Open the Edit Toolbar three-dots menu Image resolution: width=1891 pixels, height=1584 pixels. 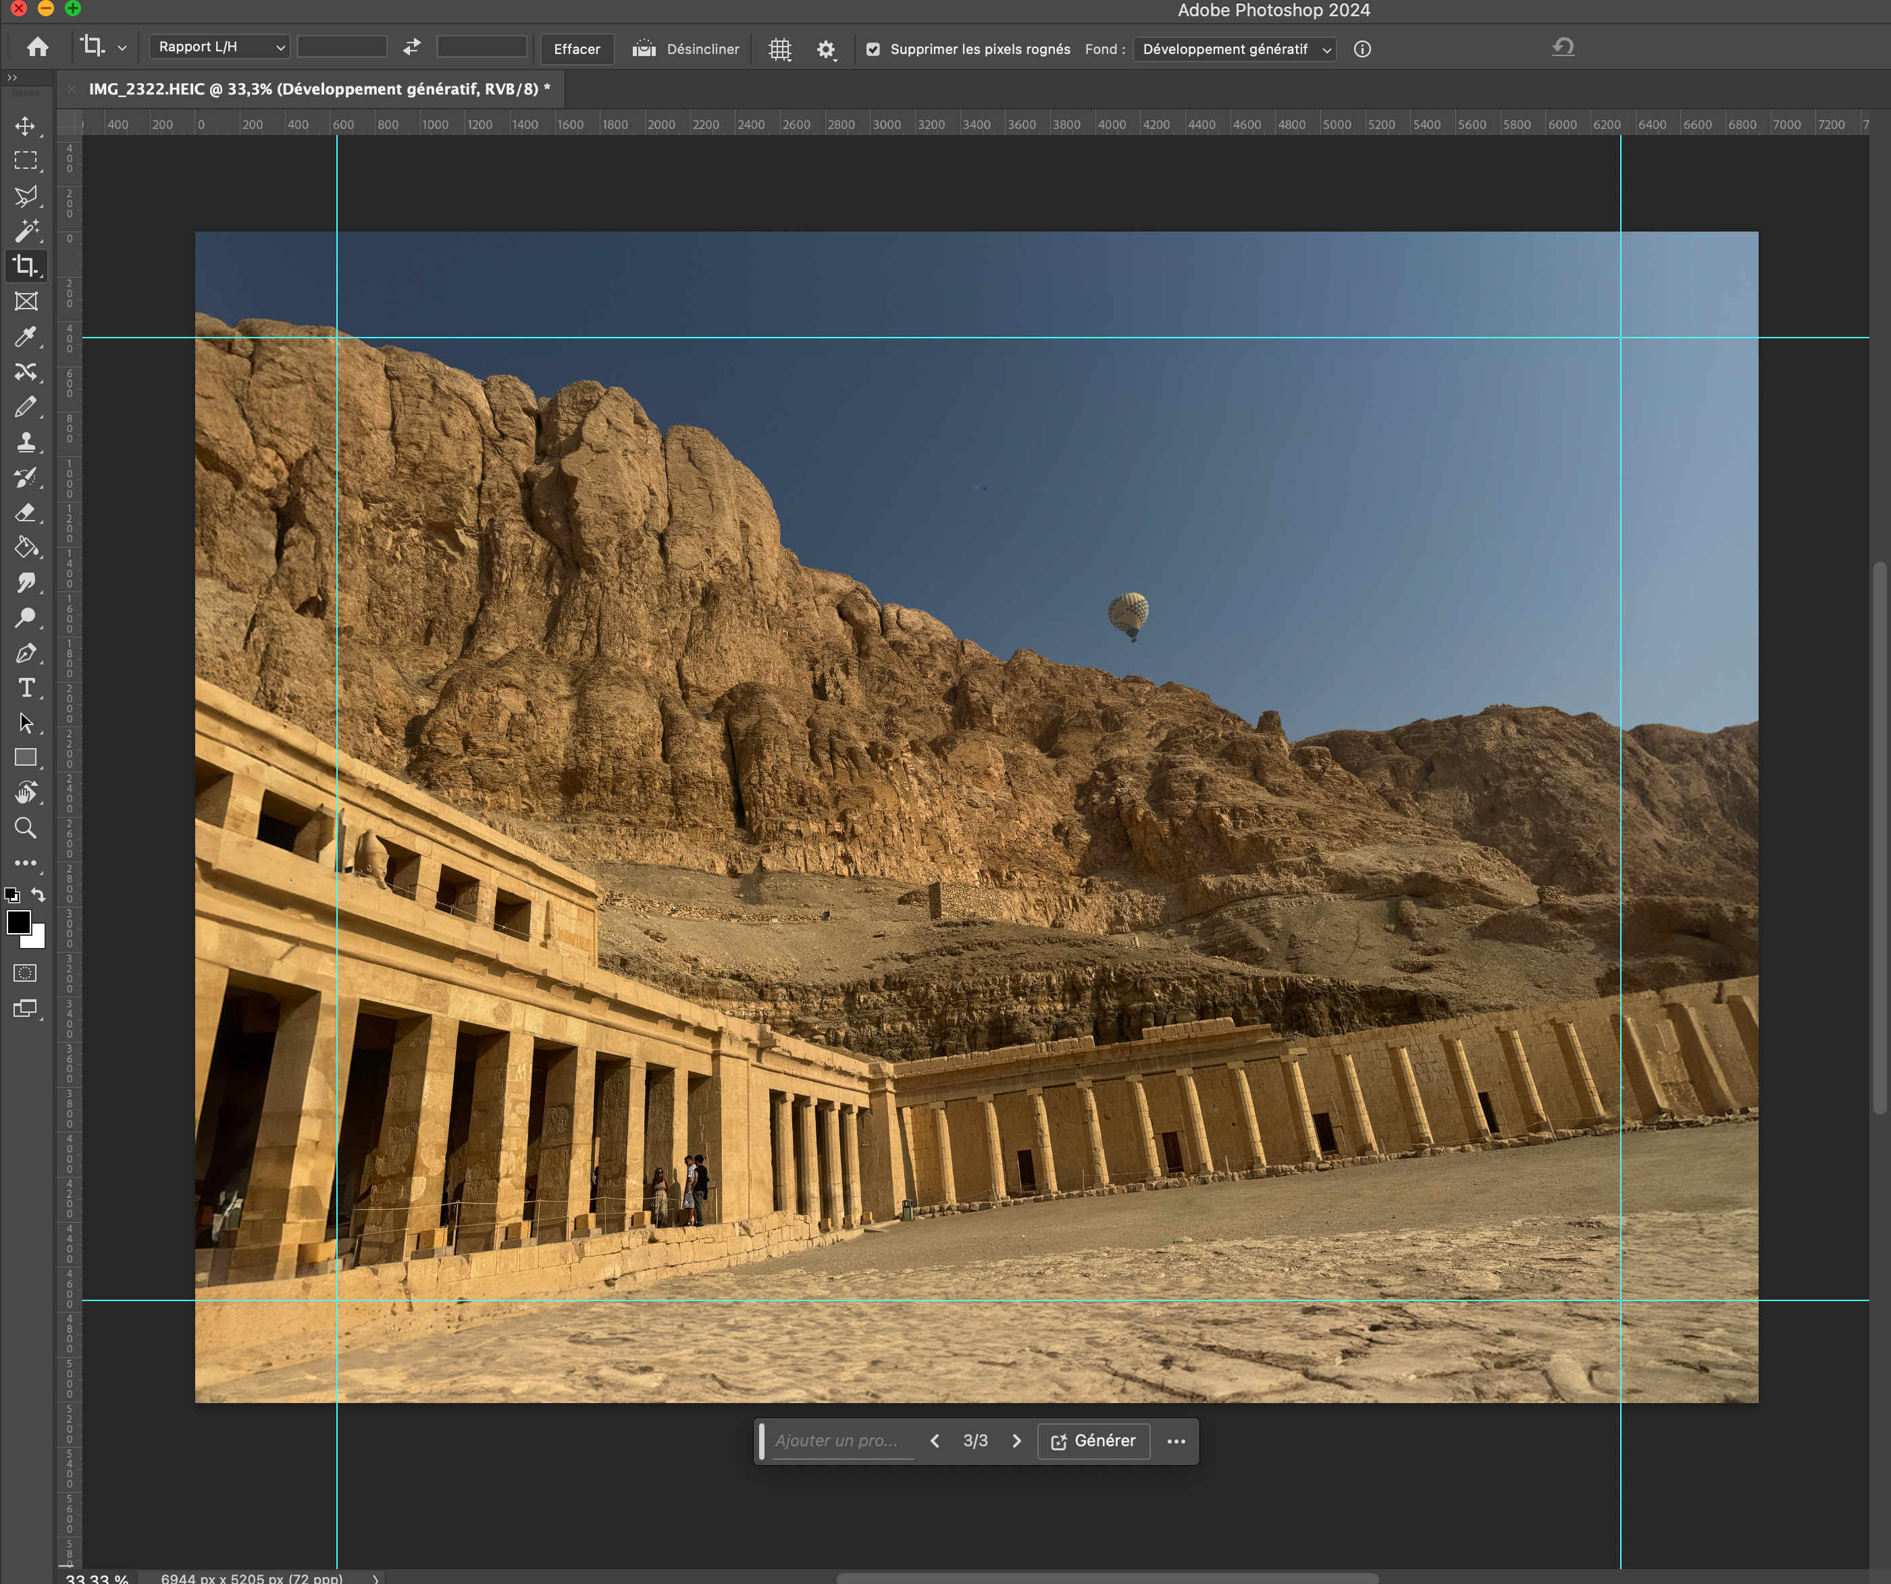coord(26,863)
